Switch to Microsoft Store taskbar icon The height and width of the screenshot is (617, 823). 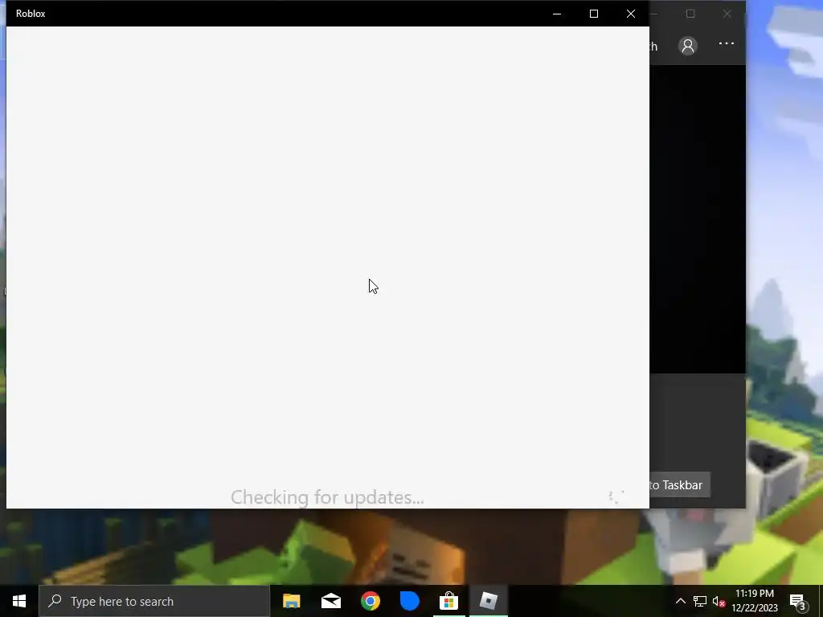click(448, 601)
